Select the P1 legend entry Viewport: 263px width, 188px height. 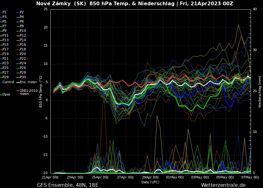point(5,12)
